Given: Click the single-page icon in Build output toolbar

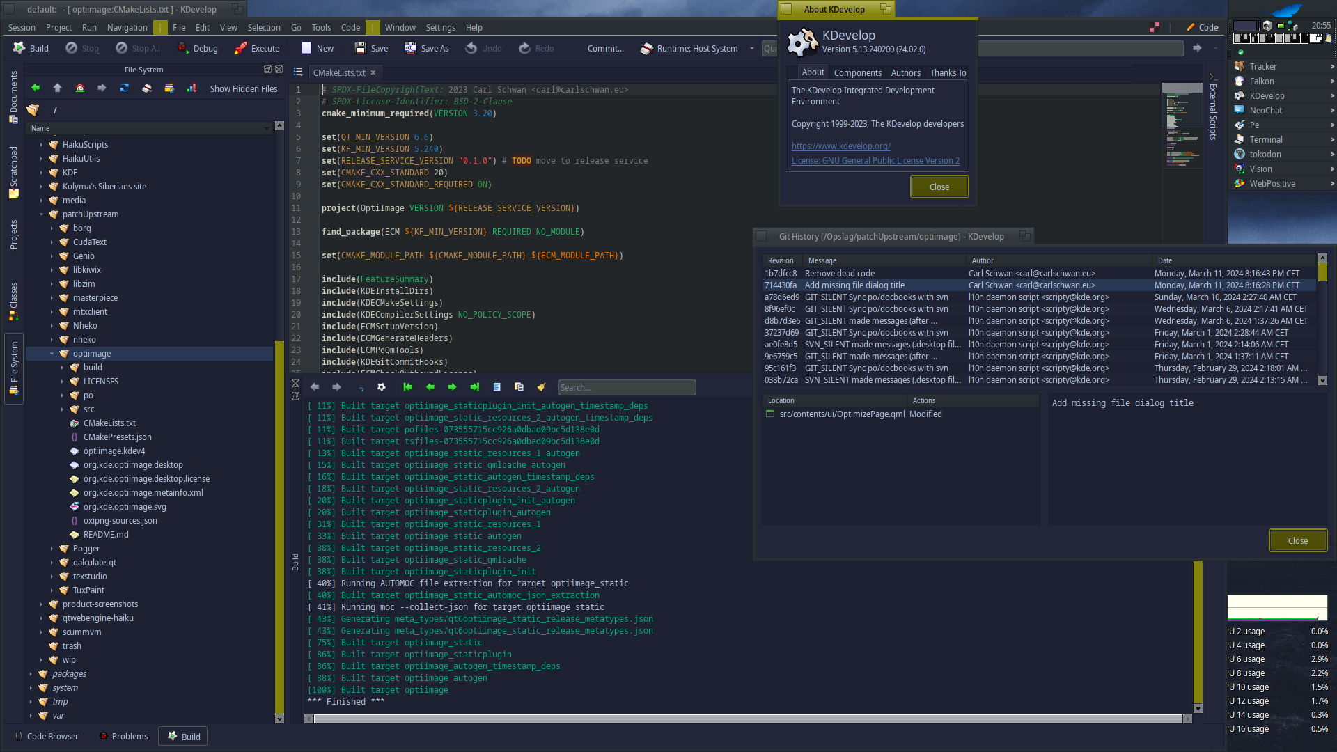Looking at the screenshot, I should click(x=497, y=387).
